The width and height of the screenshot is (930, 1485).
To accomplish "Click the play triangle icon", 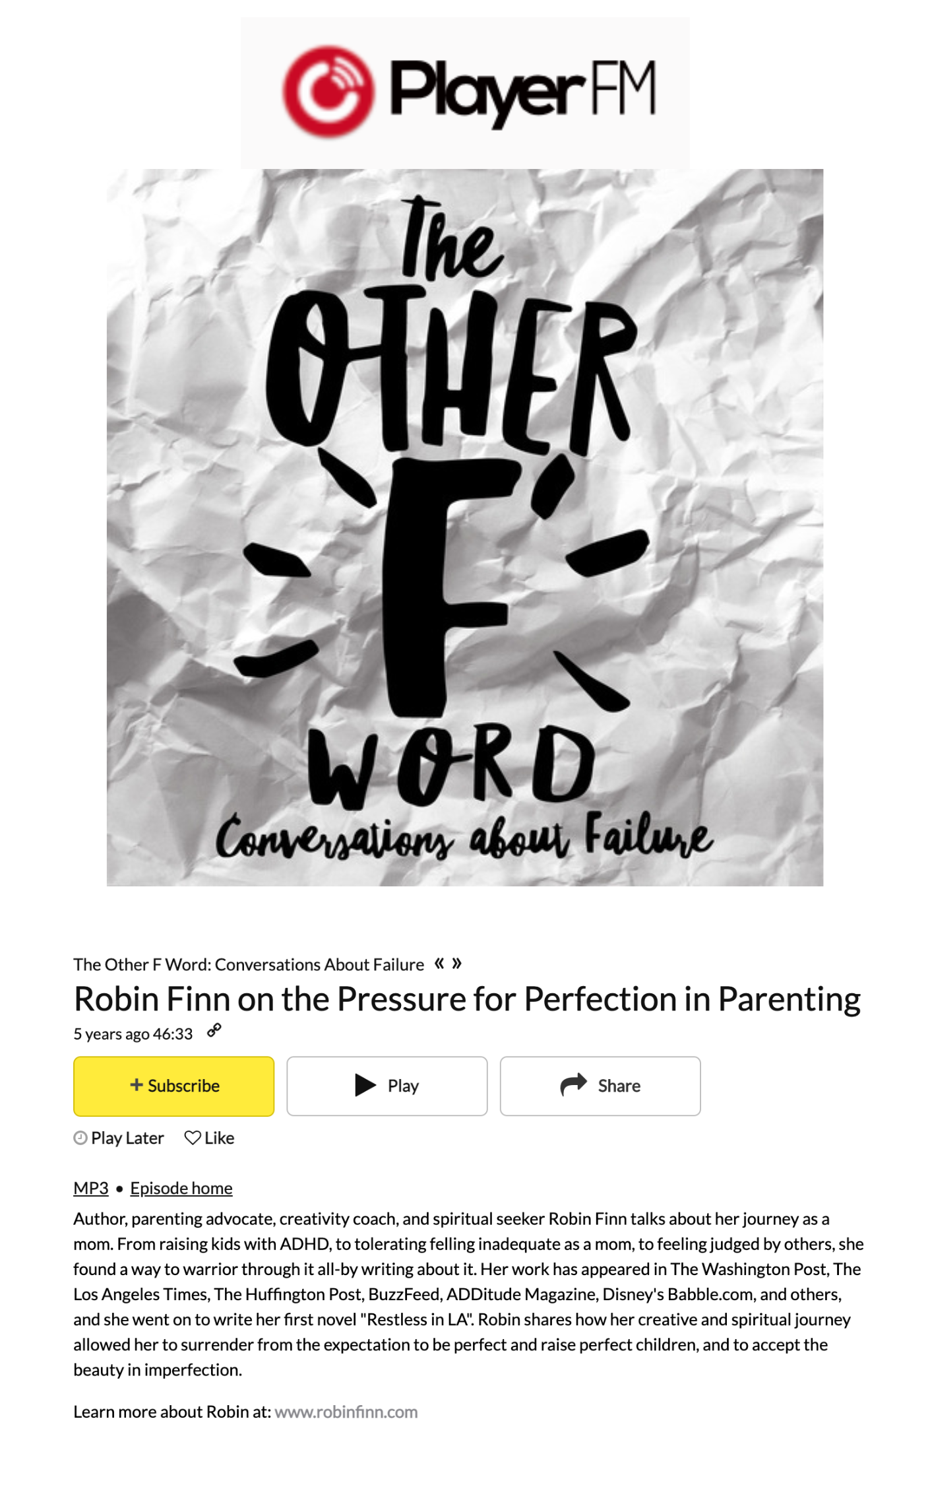I will pos(365,1085).
